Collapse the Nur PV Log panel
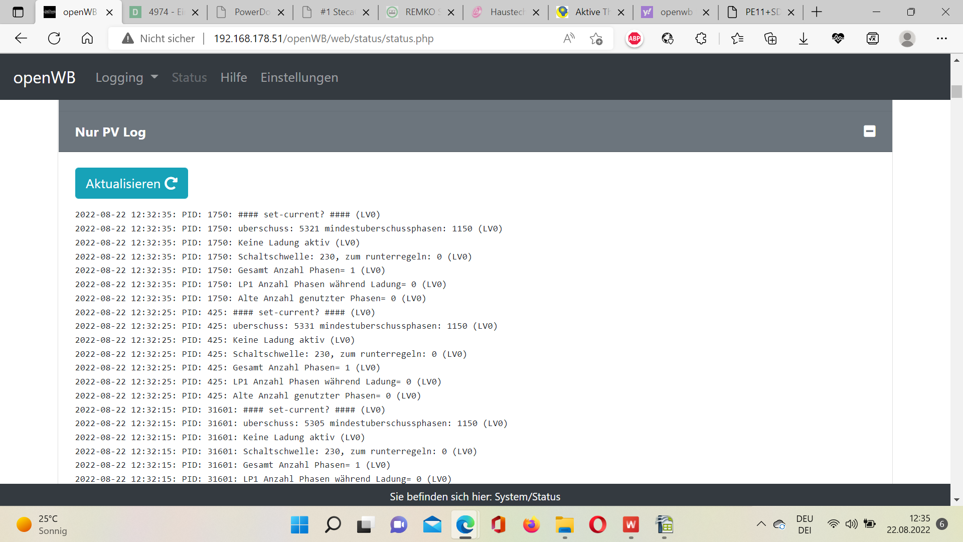963x542 pixels. pos(869,131)
